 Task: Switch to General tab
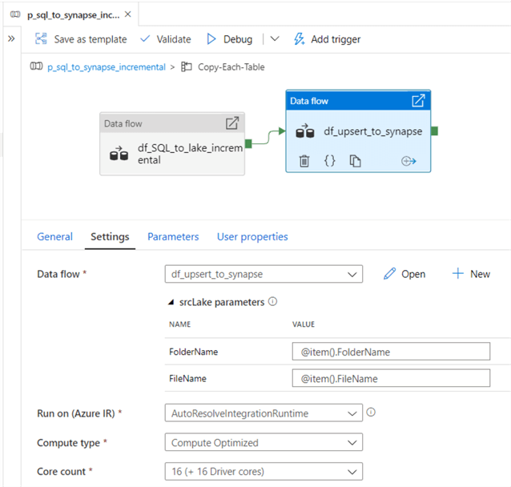[54, 236]
